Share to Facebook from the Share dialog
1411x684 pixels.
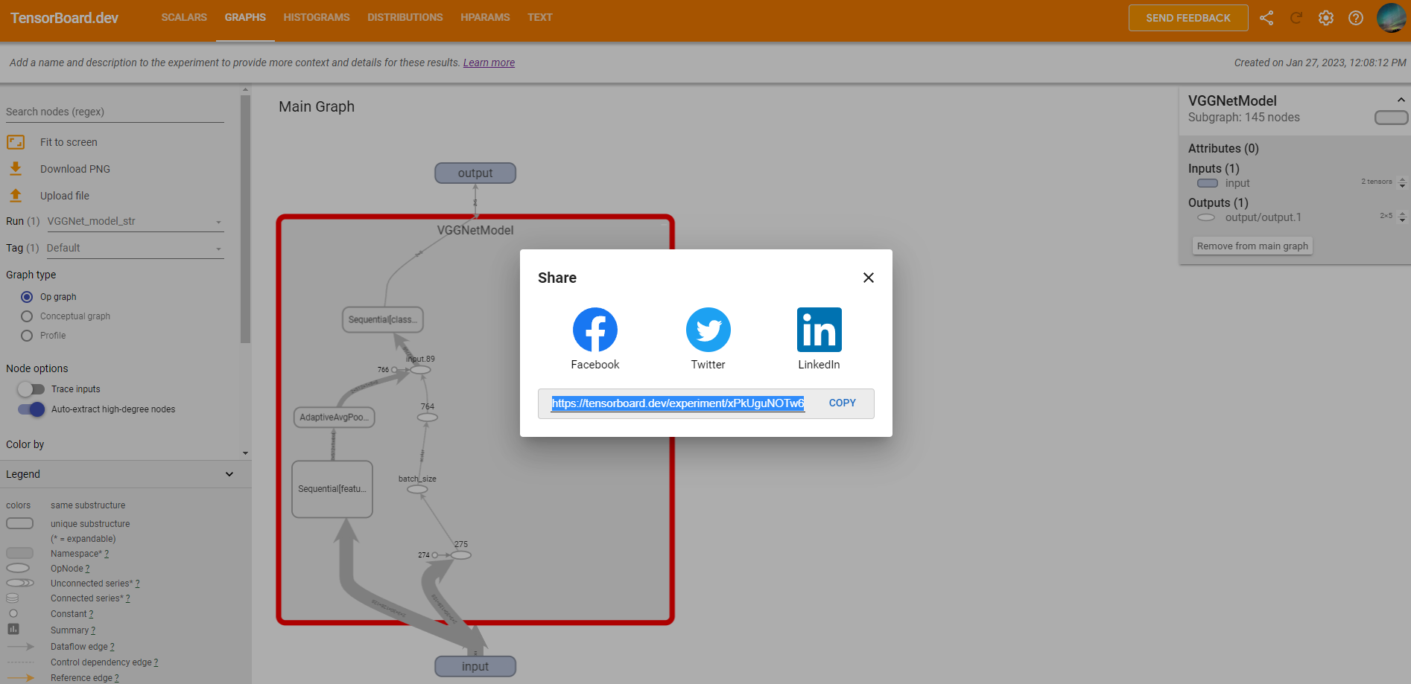point(594,330)
